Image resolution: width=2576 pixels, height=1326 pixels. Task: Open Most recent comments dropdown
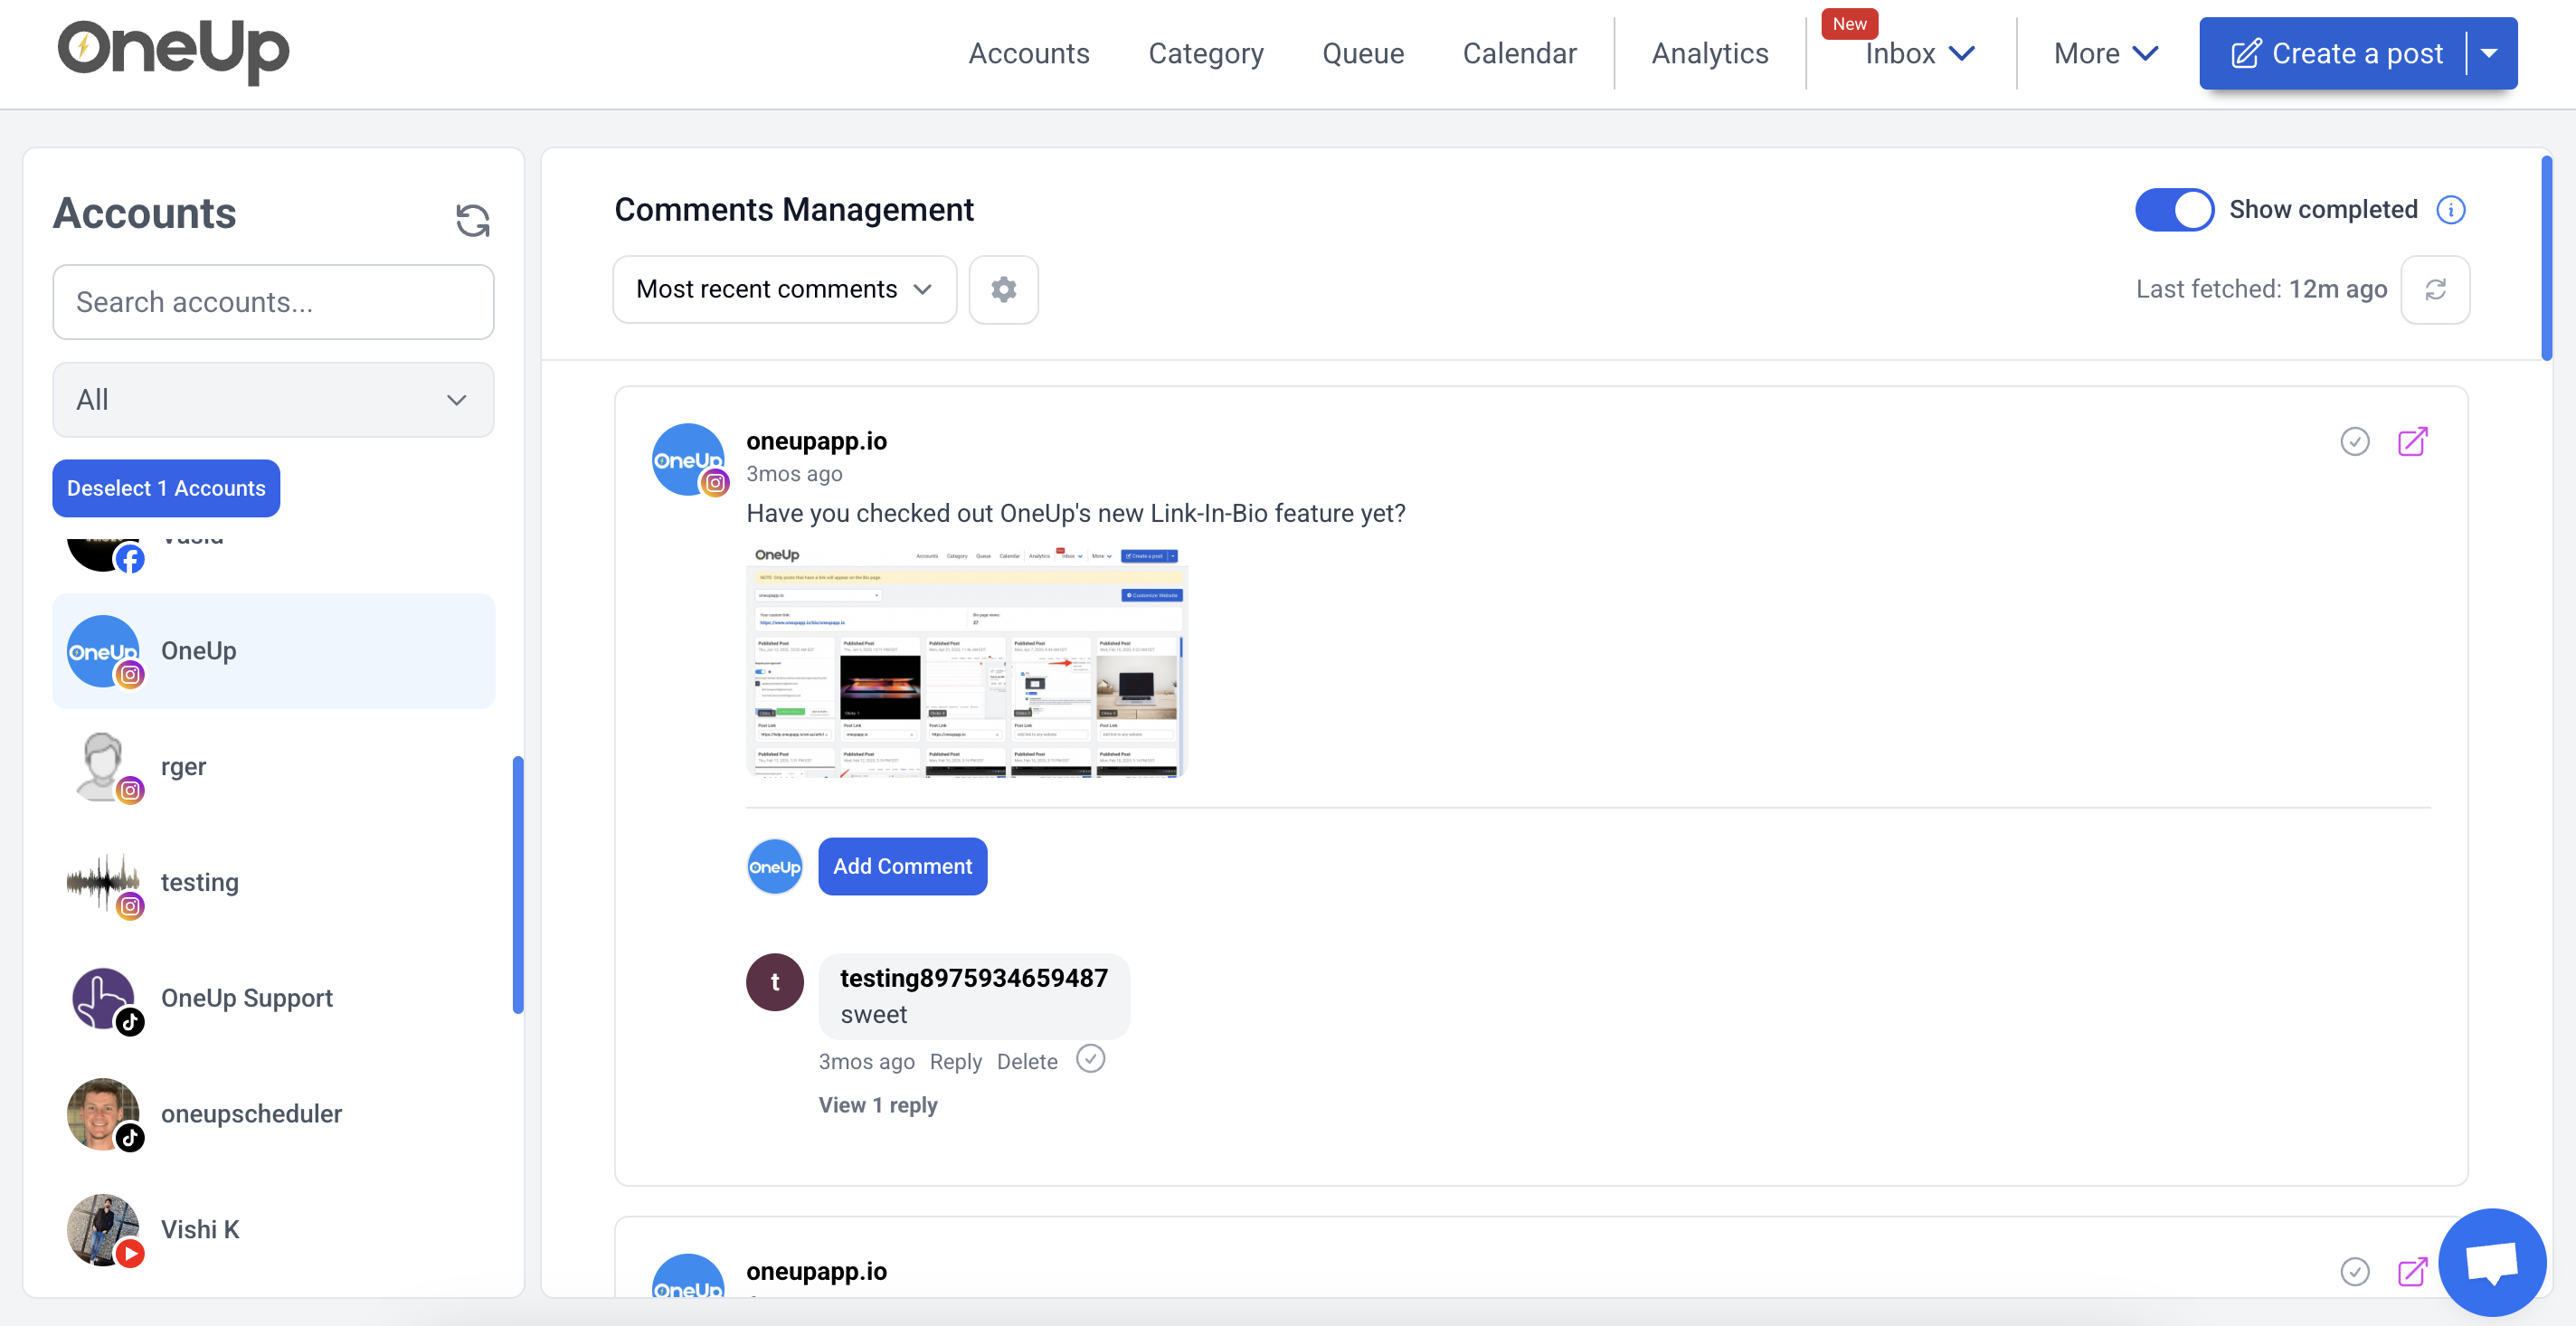[784, 290]
